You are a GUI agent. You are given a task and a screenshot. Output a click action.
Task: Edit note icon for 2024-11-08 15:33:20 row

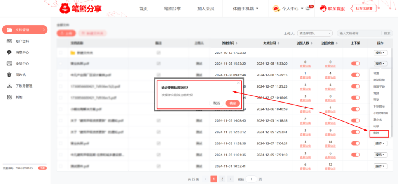coord(159,64)
